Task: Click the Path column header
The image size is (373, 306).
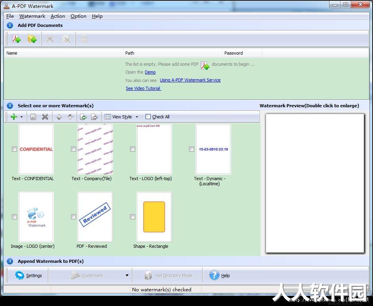Action: click(172, 53)
